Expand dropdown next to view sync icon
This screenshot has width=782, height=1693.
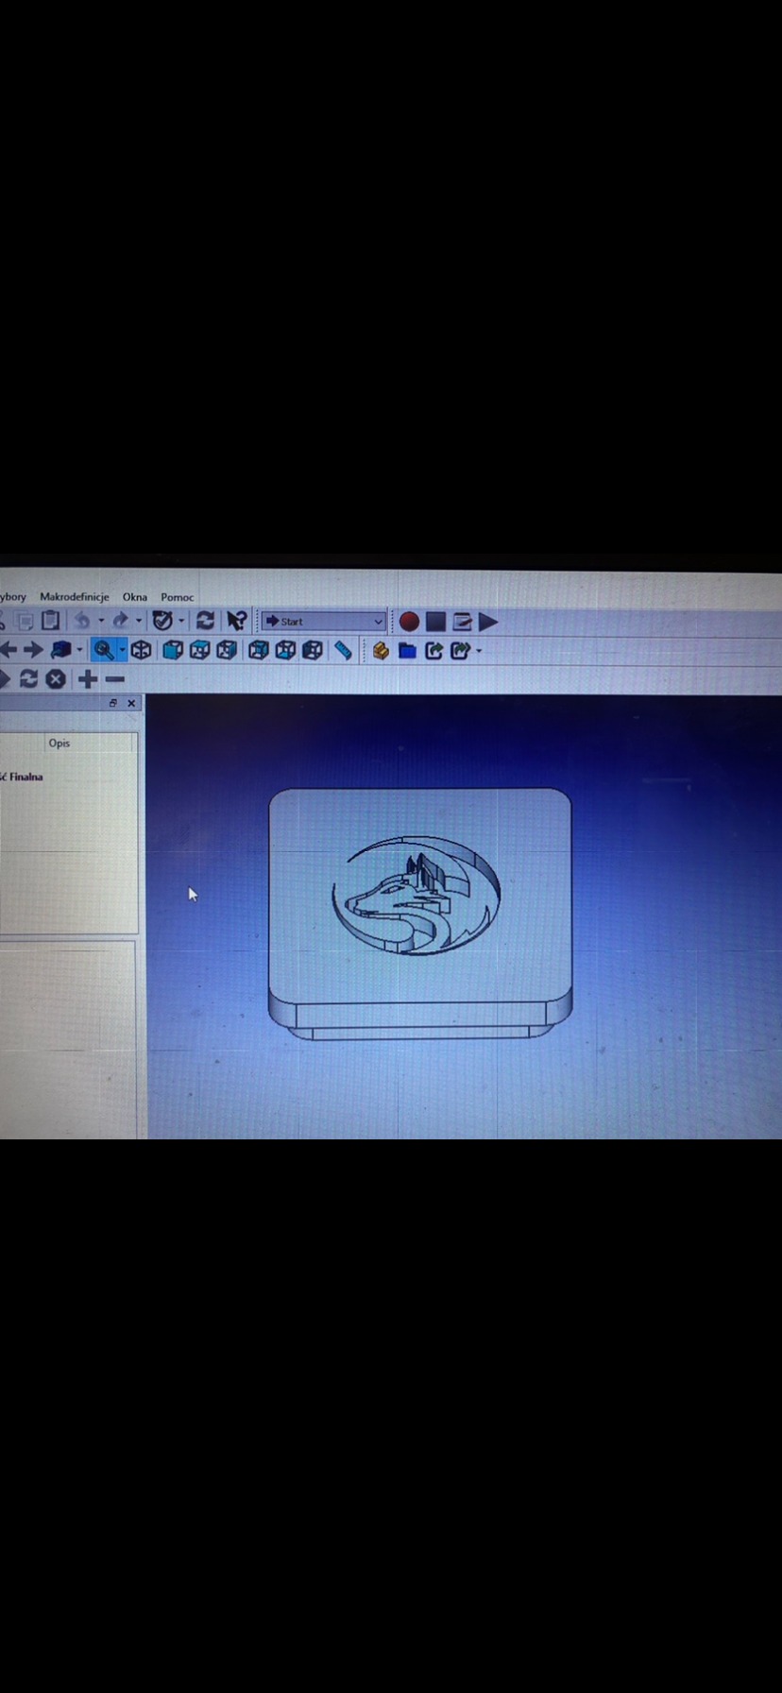tap(79, 650)
